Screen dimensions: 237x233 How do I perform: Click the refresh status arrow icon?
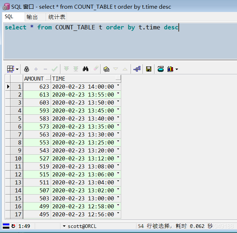point(13,226)
